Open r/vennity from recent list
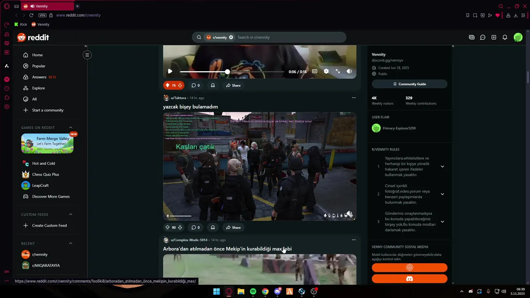Viewport: 530px width, 298px height. point(40,255)
